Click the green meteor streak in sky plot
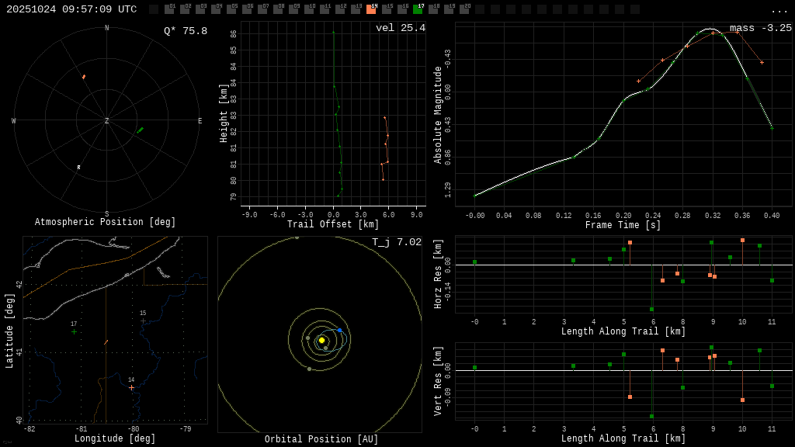The image size is (795, 447). [x=140, y=130]
